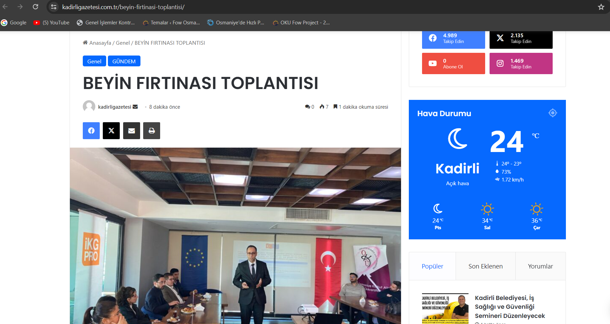Click weather widget location target icon
The width and height of the screenshot is (610, 324).
tap(553, 113)
